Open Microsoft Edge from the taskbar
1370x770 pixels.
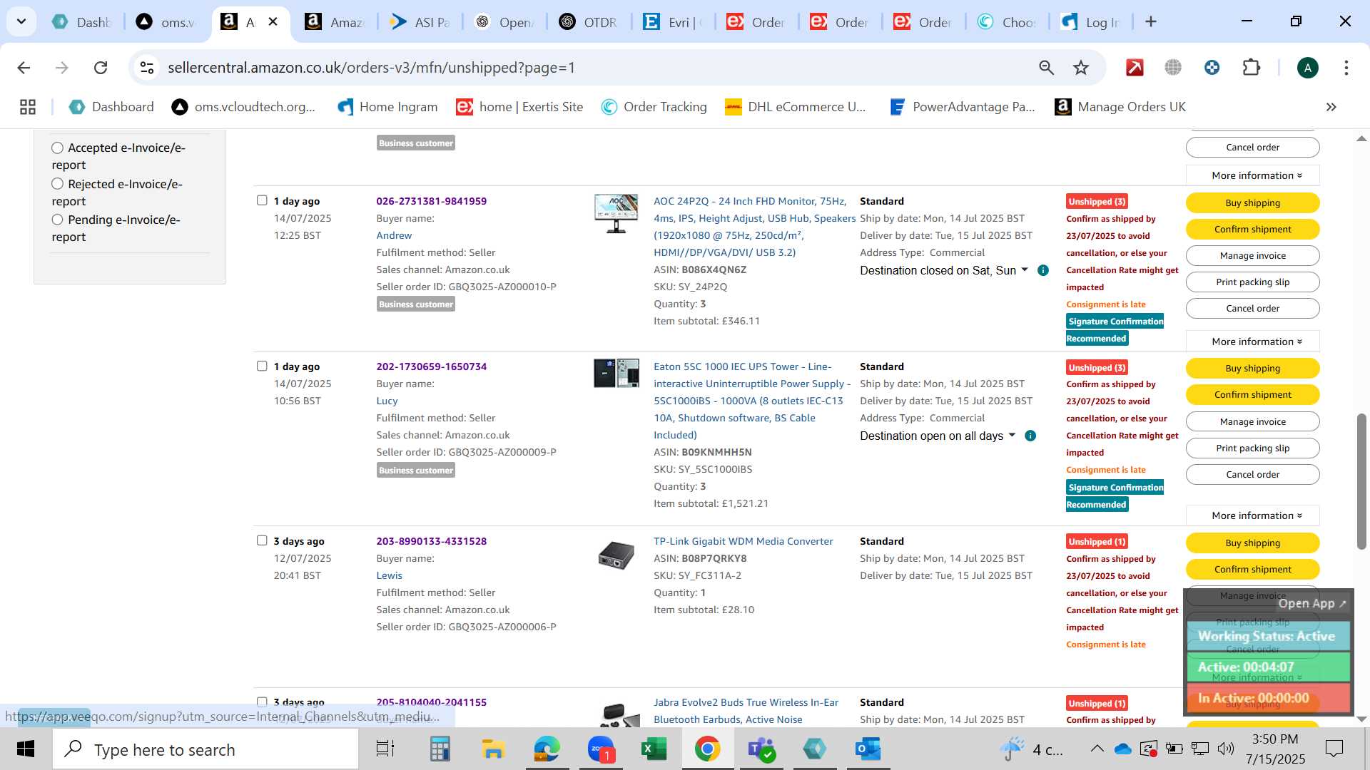pyautogui.click(x=547, y=749)
